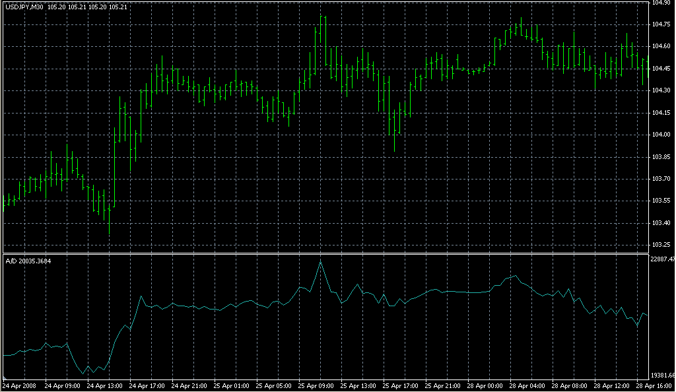Click indicator scale minimum 19381.66
Viewport: 676px width, 392px height.
662,376
